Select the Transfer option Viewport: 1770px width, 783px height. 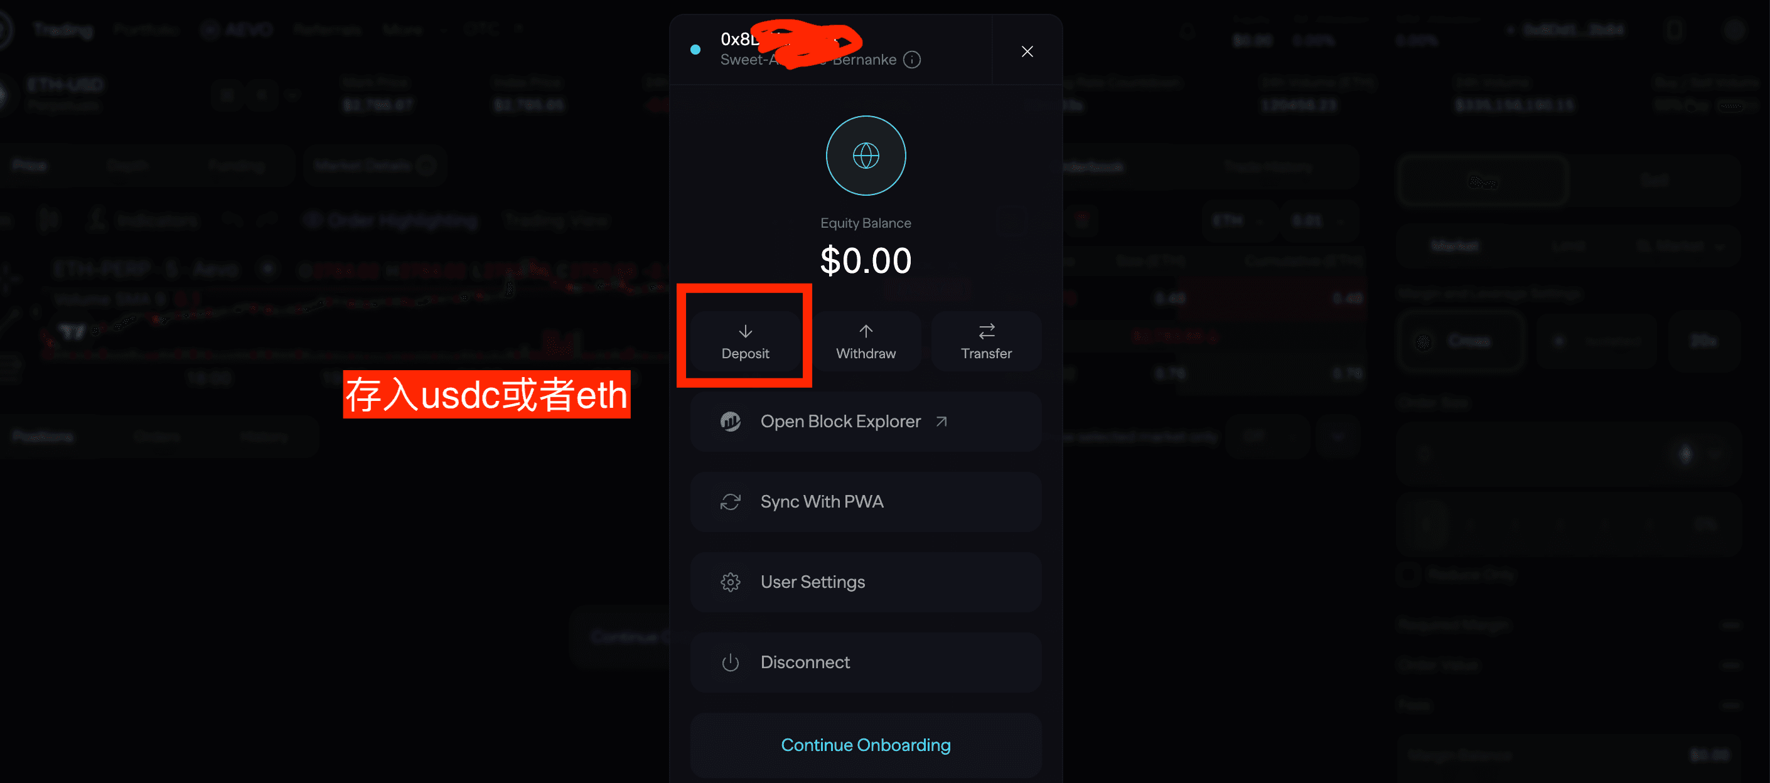click(985, 339)
